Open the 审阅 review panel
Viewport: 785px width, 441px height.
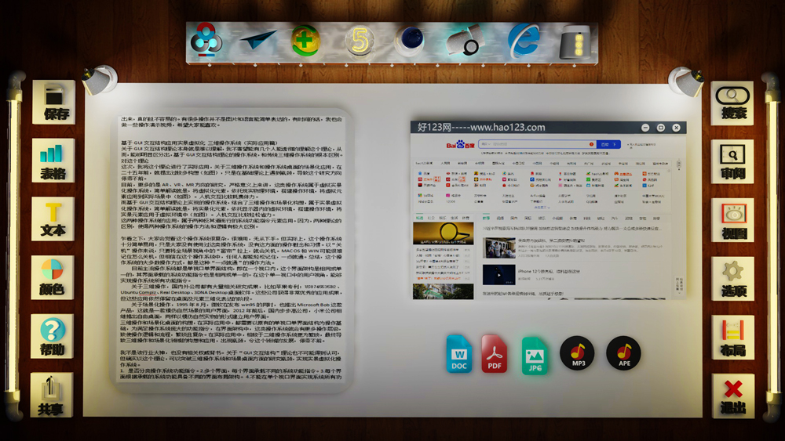pyautogui.click(x=732, y=161)
